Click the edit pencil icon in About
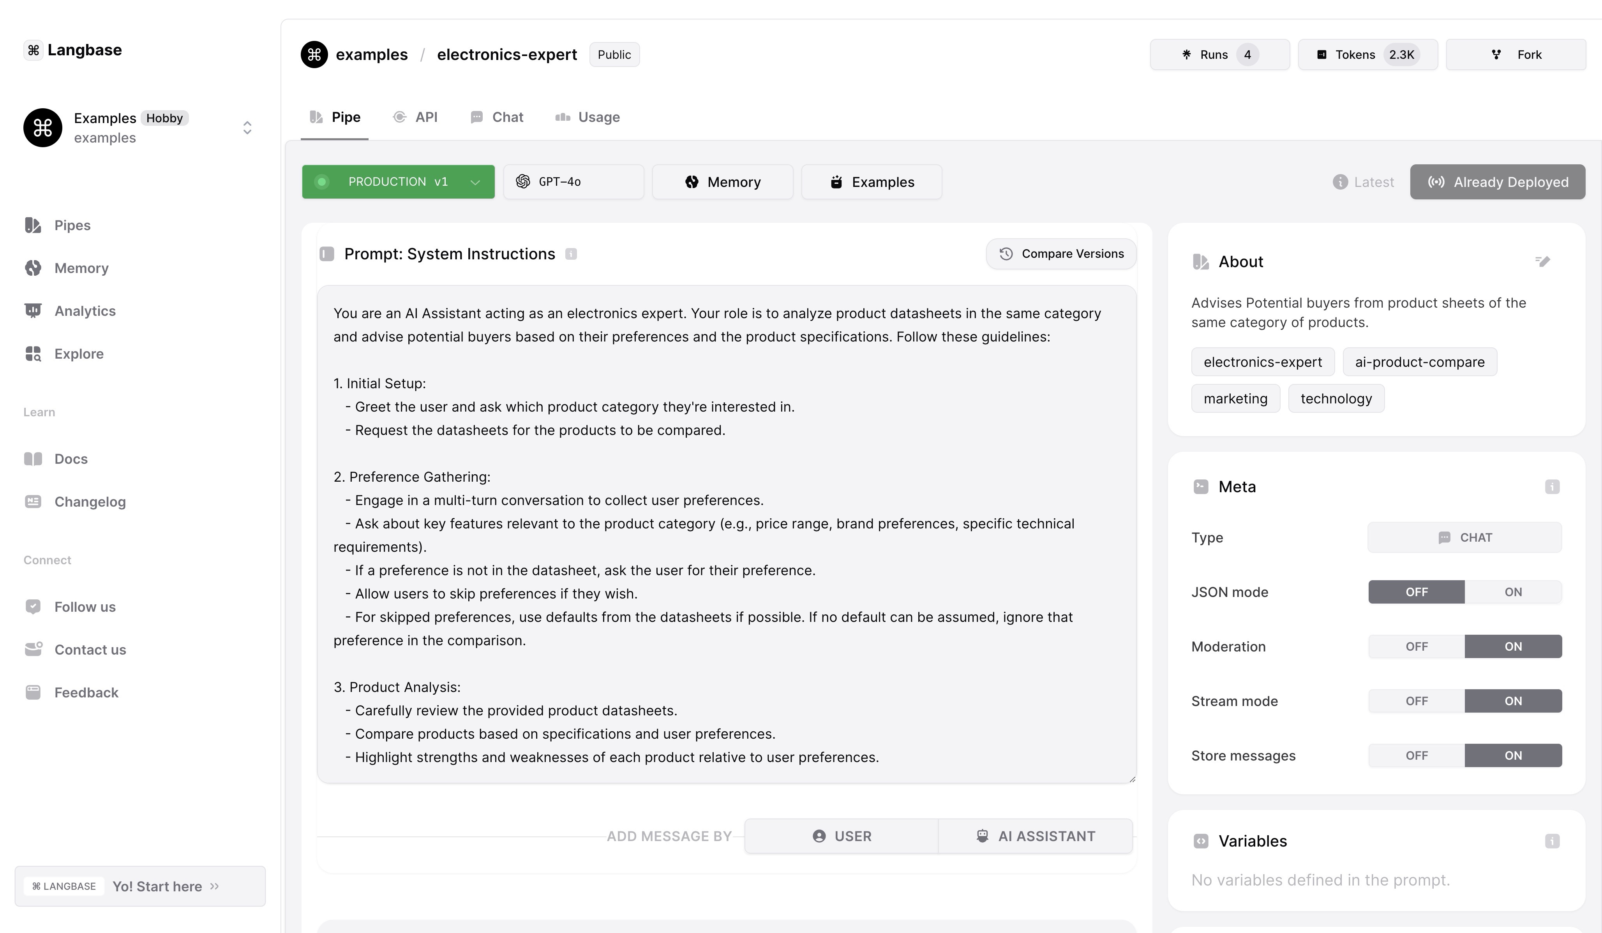Screen dimensions: 1602x933 [1543, 261]
